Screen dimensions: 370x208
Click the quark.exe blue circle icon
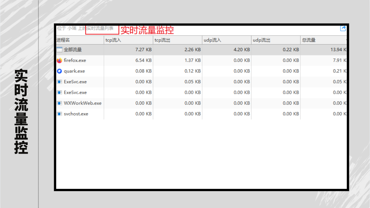tap(59, 71)
